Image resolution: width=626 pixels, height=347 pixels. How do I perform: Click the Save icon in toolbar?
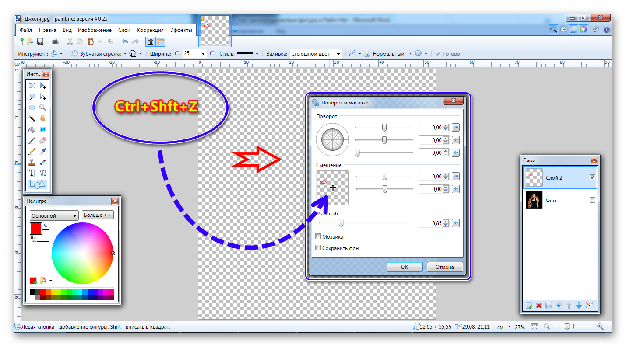tap(40, 42)
